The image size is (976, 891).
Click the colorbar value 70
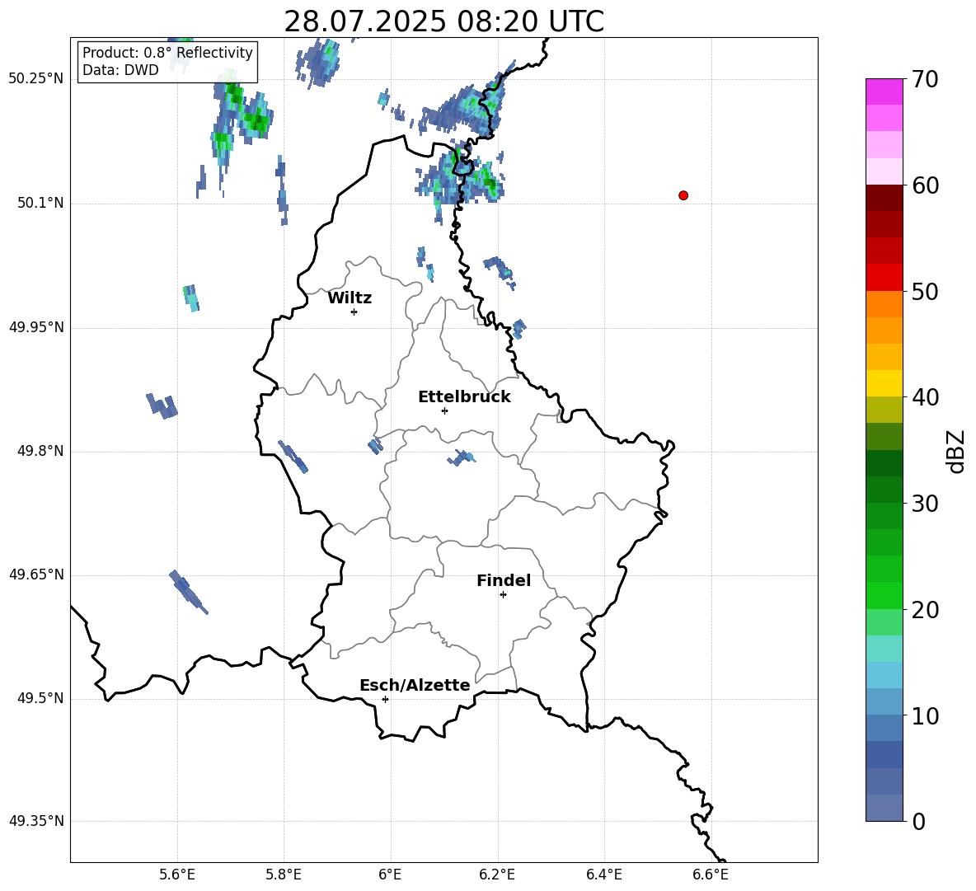[924, 79]
